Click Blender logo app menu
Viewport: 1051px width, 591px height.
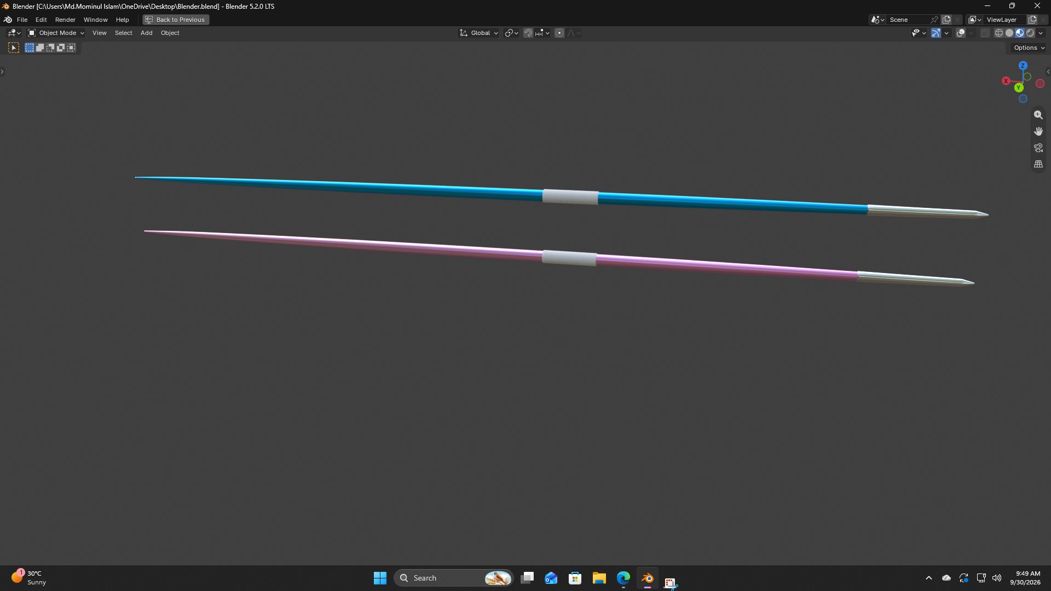[x=8, y=20]
